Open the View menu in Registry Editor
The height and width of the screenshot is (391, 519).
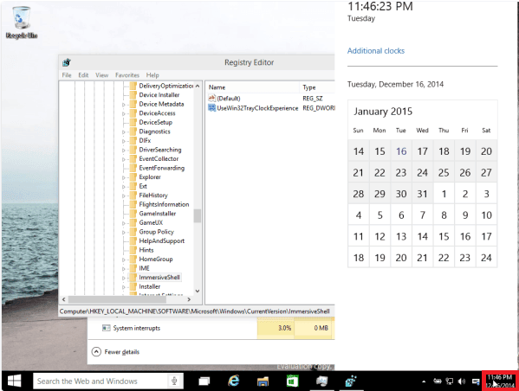102,75
